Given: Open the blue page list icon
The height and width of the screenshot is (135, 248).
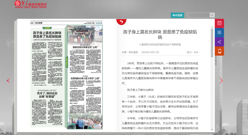Looking at the screenshot, I should click(x=219, y=32).
